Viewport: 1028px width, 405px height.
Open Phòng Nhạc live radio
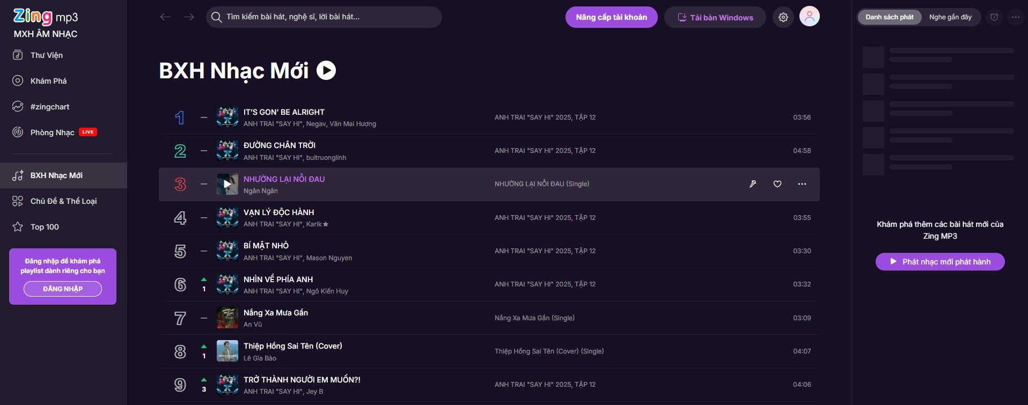53,132
